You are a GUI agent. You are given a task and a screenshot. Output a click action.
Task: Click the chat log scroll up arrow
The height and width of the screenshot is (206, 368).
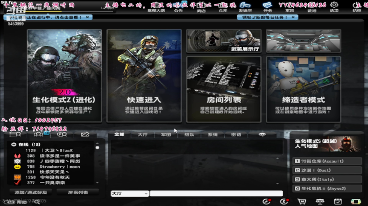(278, 159)
